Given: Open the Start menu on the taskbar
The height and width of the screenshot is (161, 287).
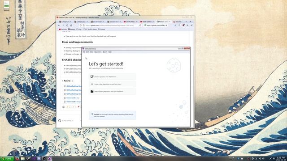Looking at the screenshot, I should coord(7,159).
